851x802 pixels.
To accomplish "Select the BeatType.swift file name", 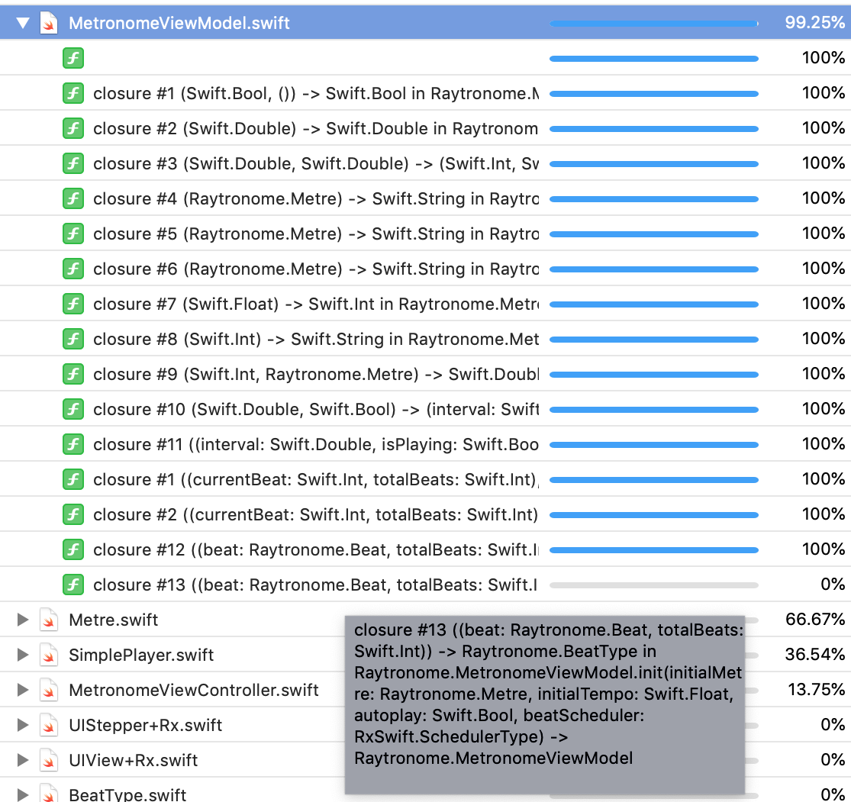I will tap(127, 794).
